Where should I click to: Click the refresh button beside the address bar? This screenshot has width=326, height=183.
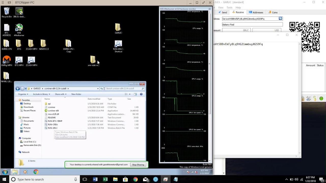102,88
